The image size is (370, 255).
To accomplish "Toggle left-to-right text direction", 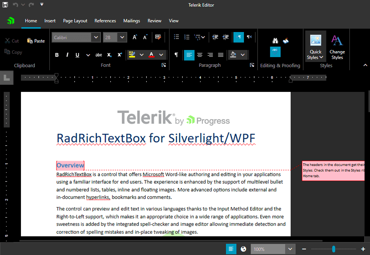I will coord(239,37).
